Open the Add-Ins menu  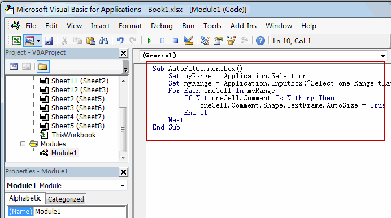pyautogui.click(x=244, y=25)
